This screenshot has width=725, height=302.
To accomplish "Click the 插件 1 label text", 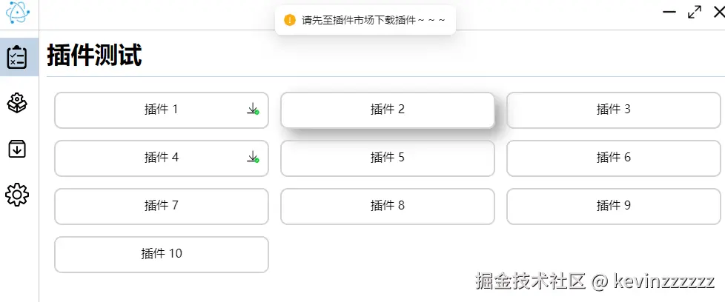I will point(161,110).
